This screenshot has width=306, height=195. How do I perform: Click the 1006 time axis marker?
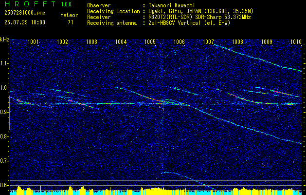pos(179,41)
